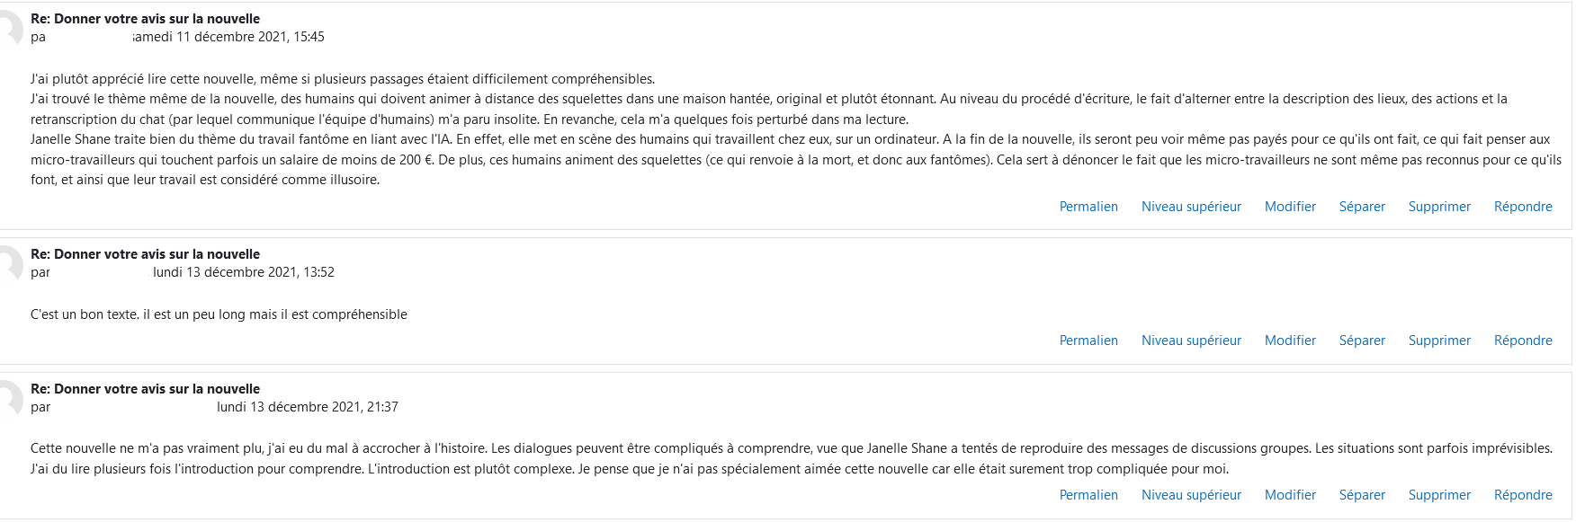Supprimer the 21:37 post
This screenshot has height=522, width=1576.
pos(1439,495)
